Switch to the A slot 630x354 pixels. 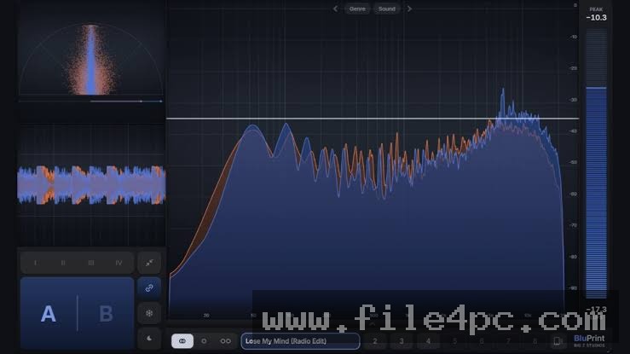49,313
